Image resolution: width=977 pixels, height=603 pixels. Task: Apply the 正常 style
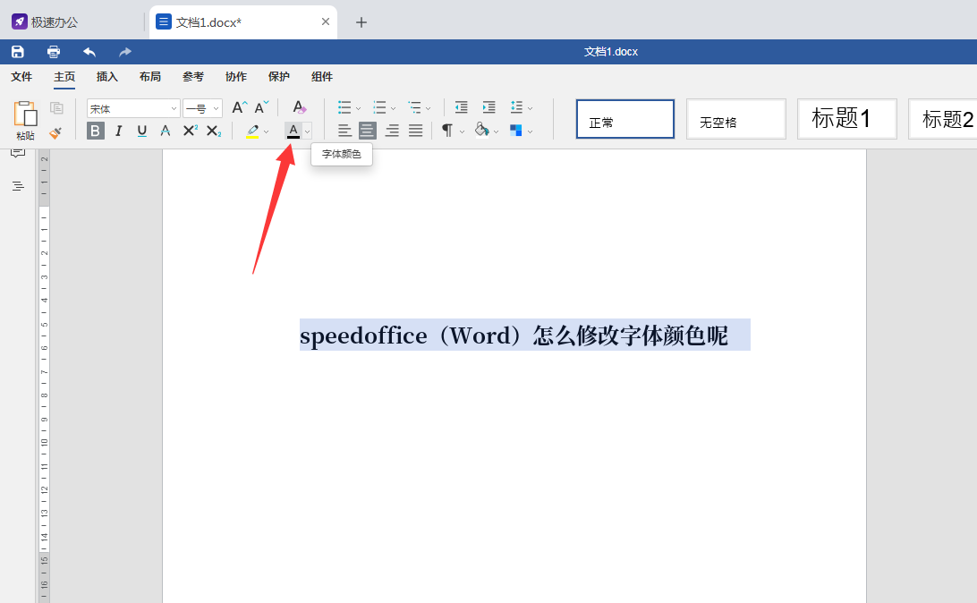click(x=625, y=119)
